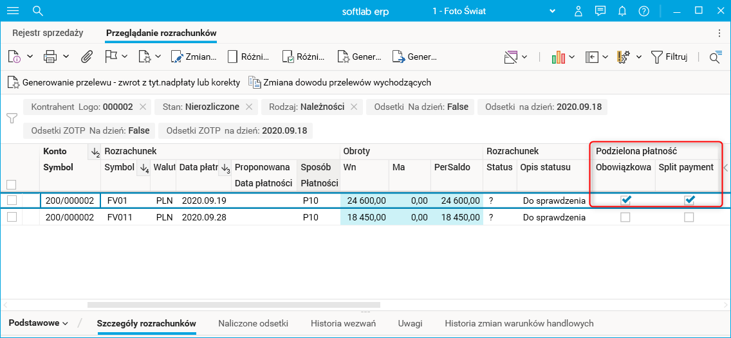
Task: Click the search magnifier in title bar
Action: click(38, 11)
